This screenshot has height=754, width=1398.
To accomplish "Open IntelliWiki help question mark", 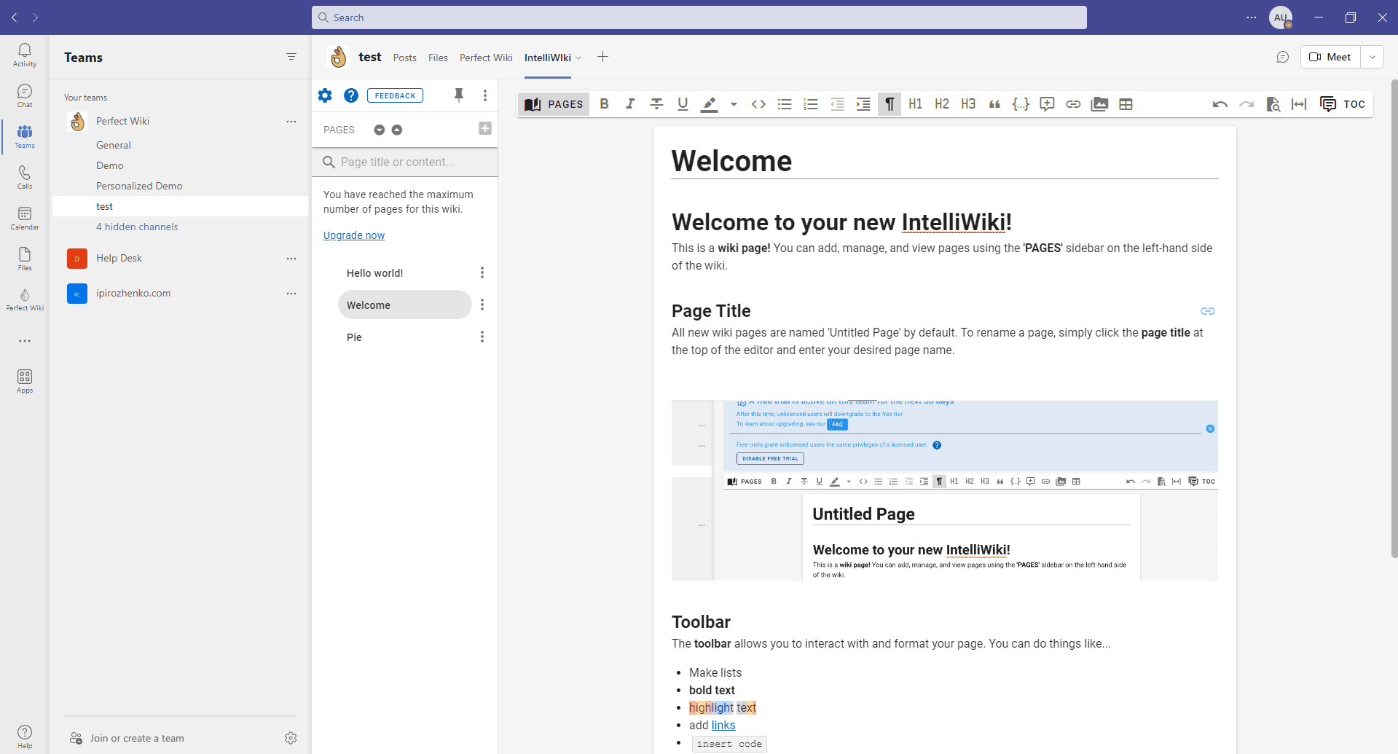I will 351,95.
